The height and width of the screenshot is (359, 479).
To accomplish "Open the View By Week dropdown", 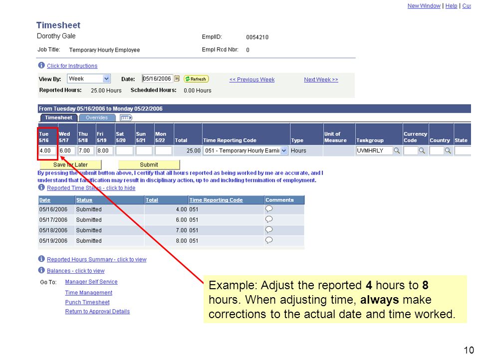I will 89,79.
